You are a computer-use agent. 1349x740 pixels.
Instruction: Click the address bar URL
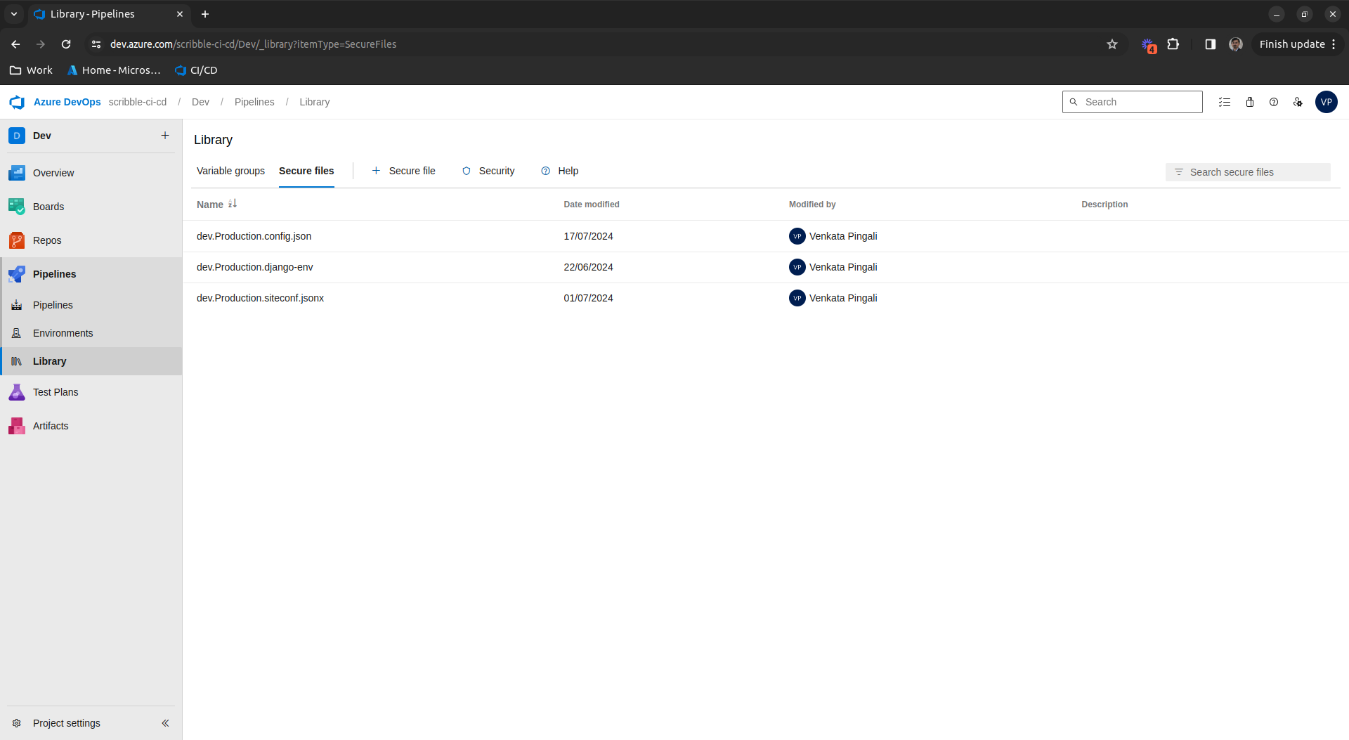tap(253, 44)
